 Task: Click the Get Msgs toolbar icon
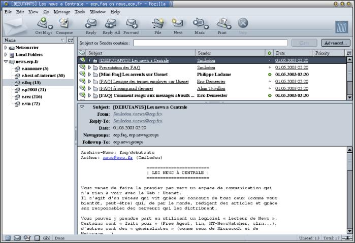pyautogui.click(x=44, y=24)
